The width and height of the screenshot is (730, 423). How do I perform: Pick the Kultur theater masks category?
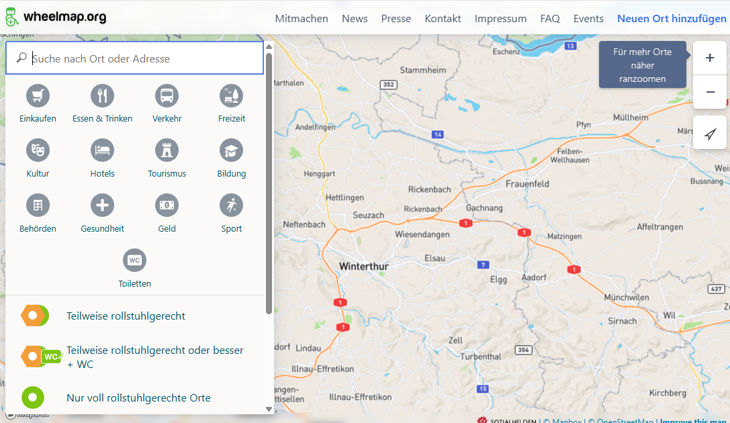[38, 158]
